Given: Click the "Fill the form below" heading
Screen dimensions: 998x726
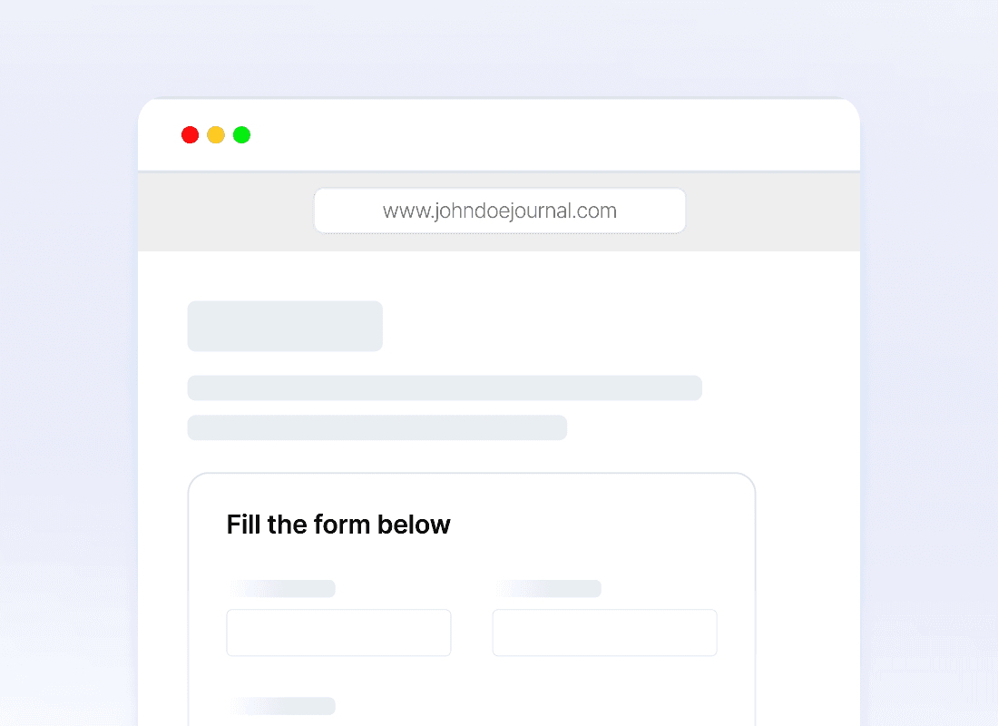Looking at the screenshot, I should click(x=338, y=525).
